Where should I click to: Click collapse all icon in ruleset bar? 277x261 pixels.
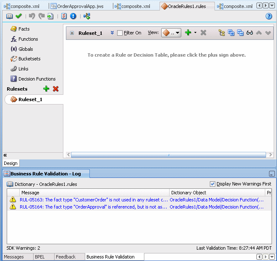(x=240, y=33)
